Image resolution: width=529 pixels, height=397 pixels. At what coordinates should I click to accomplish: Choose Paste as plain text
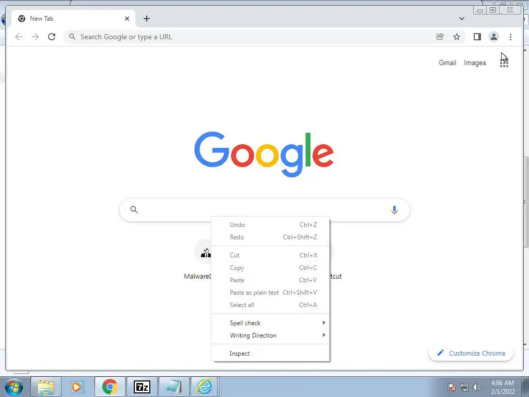pyautogui.click(x=271, y=293)
